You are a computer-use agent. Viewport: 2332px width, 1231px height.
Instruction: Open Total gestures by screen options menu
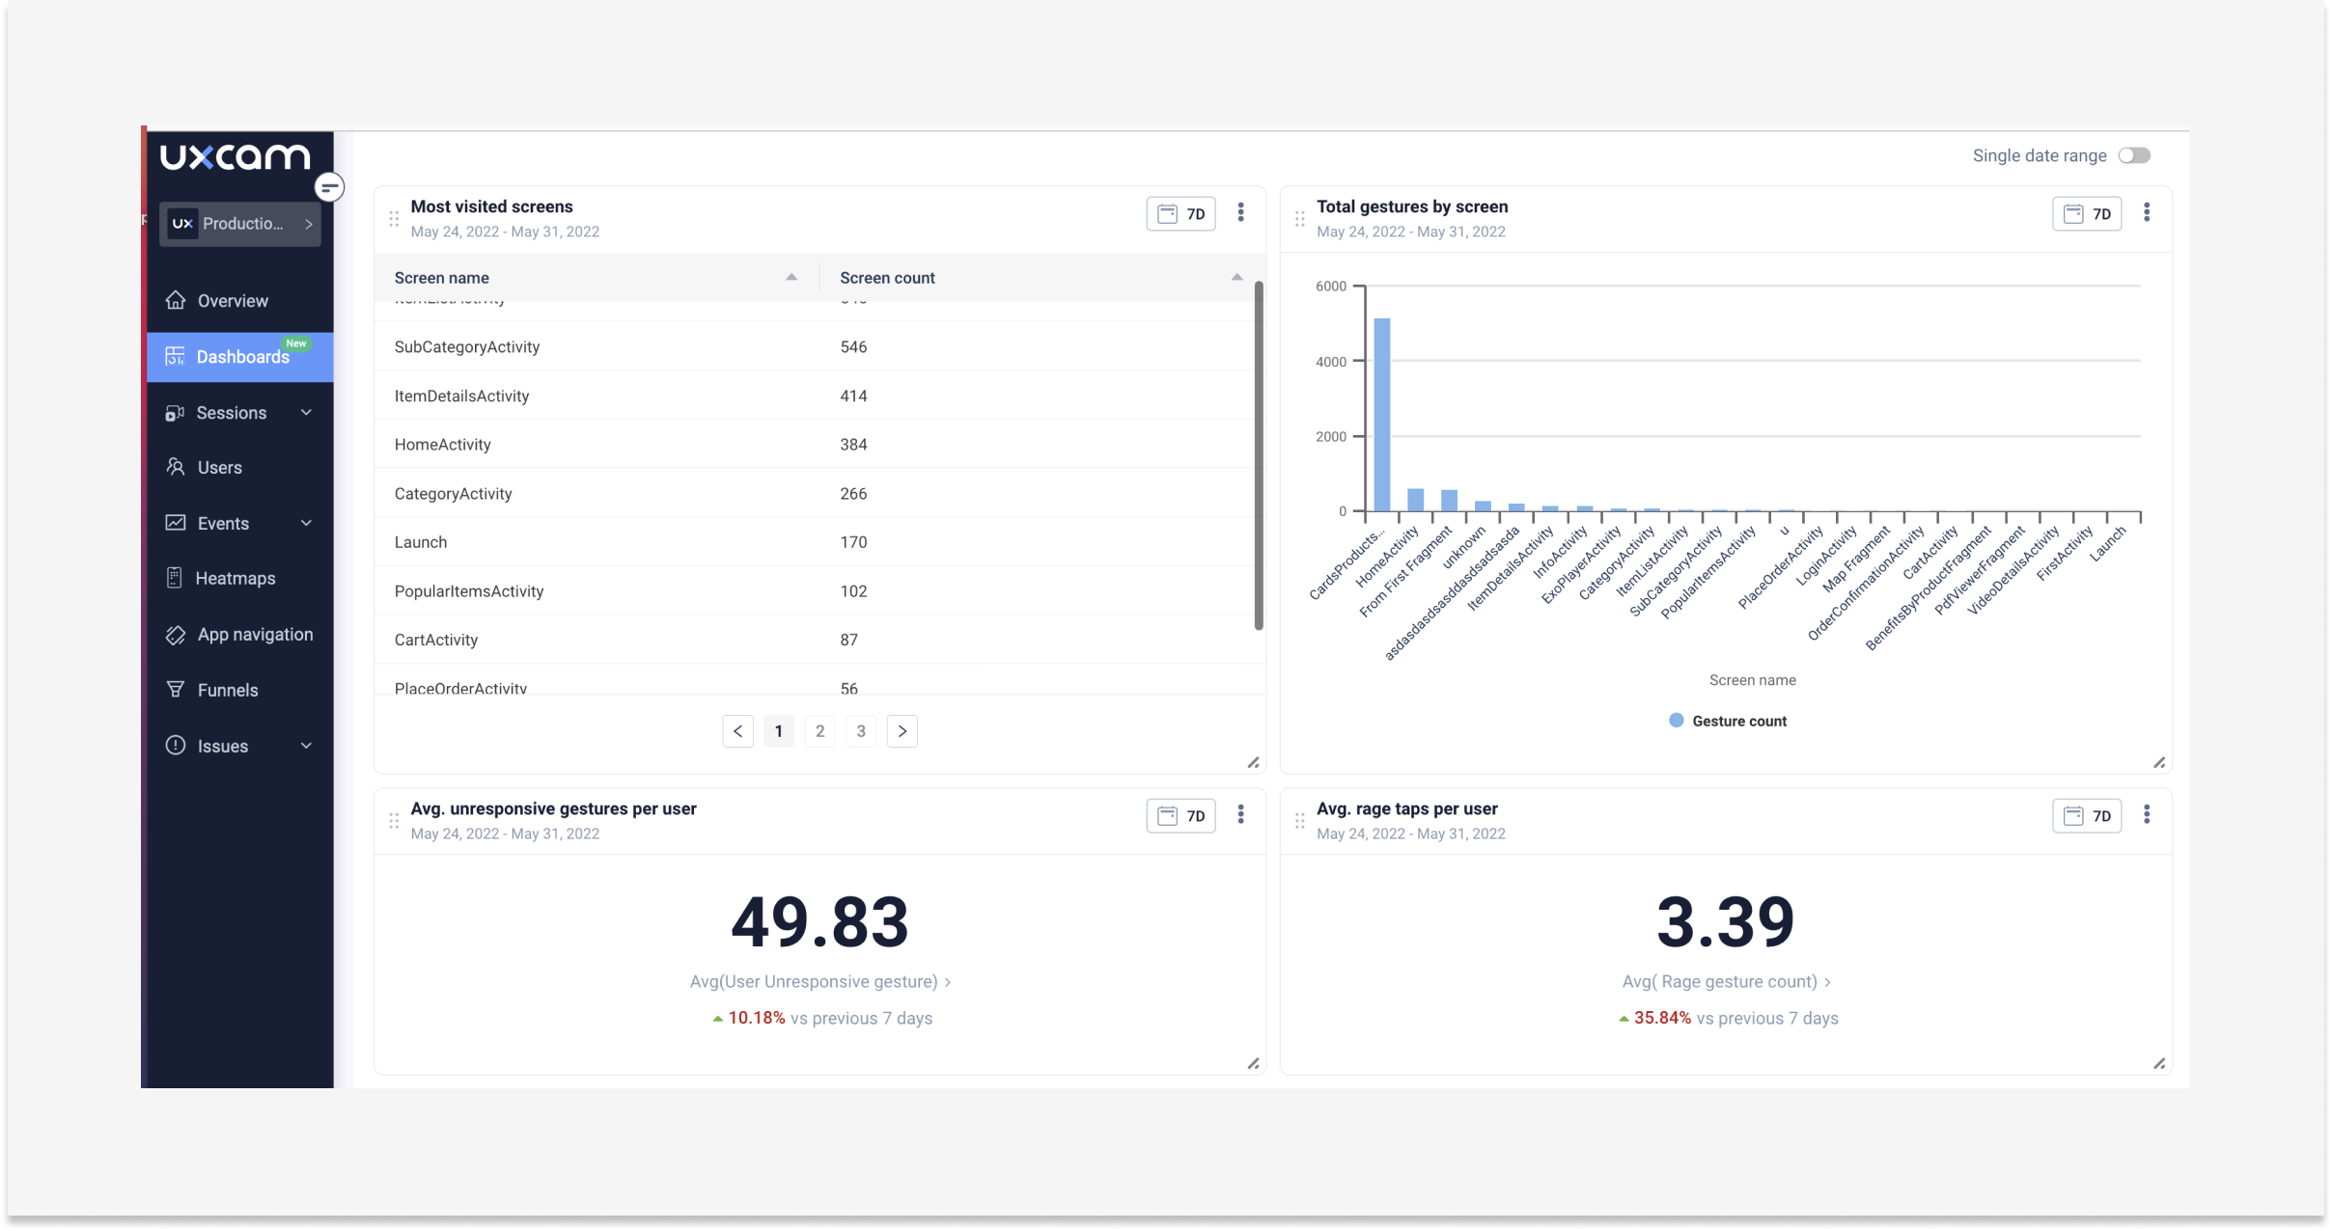click(x=2146, y=213)
